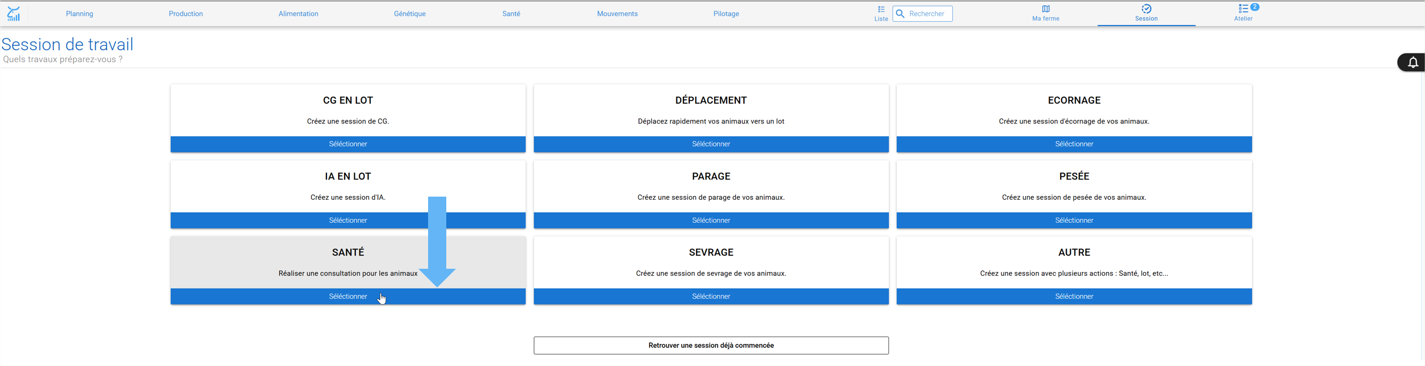Click 'Déplacez rapidement vos animaux vers un lot'

711,121
